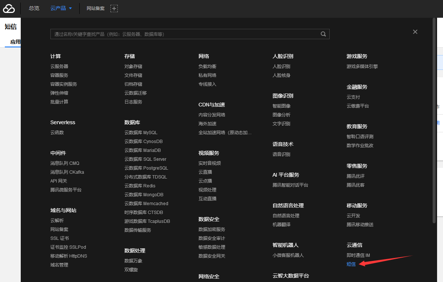Click the products panel vertical scrollbar

(x=434, y=121)
